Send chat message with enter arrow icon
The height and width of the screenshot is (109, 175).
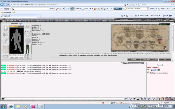click(x=126, y=99)
